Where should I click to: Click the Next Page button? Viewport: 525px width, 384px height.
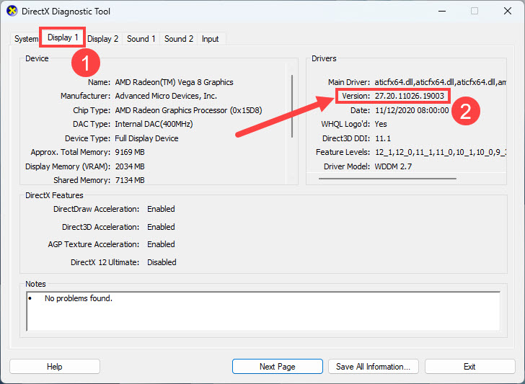(277, 367)
